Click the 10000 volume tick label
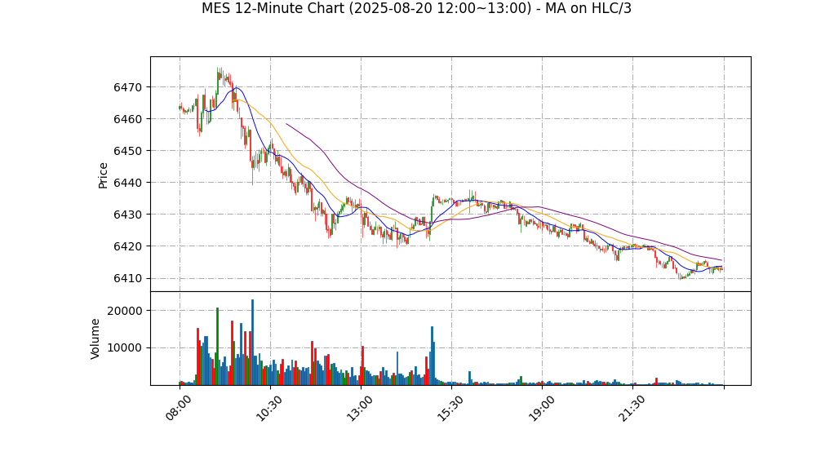The height and width of the screenshot is (469, 834). click(125, 347)
